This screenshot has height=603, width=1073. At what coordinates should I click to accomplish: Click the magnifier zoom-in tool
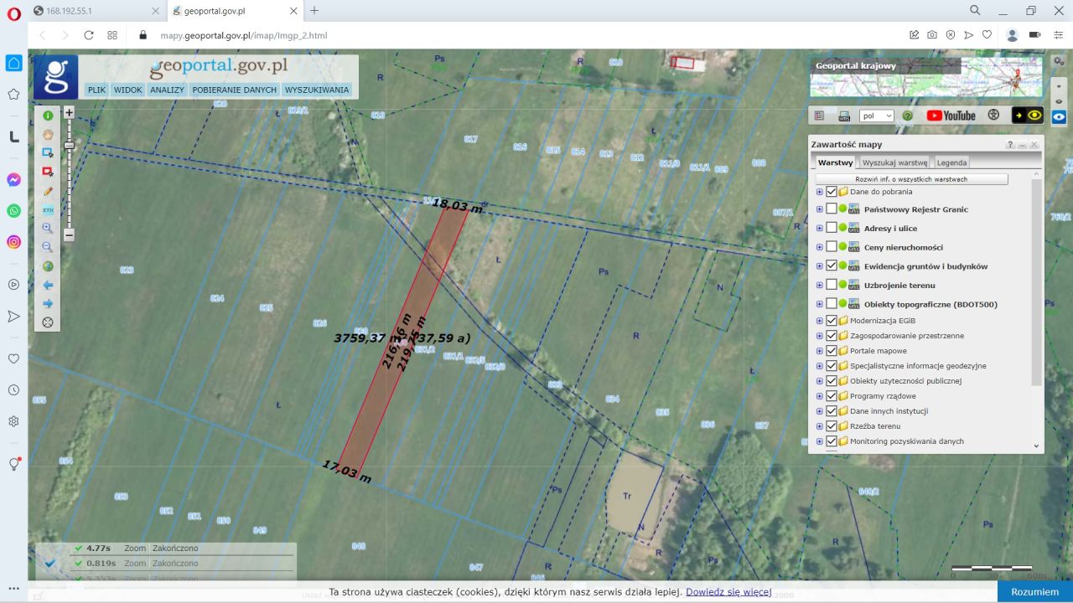[x=48, y=228]
